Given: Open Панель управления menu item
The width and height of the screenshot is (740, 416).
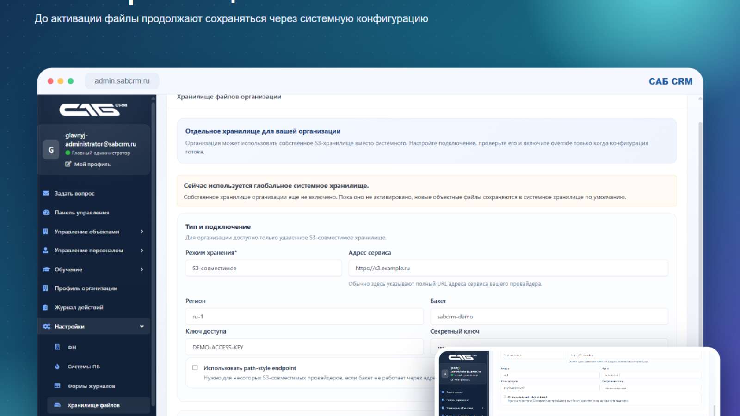Looking at the screenshot, I should click(x=94, y=213).
